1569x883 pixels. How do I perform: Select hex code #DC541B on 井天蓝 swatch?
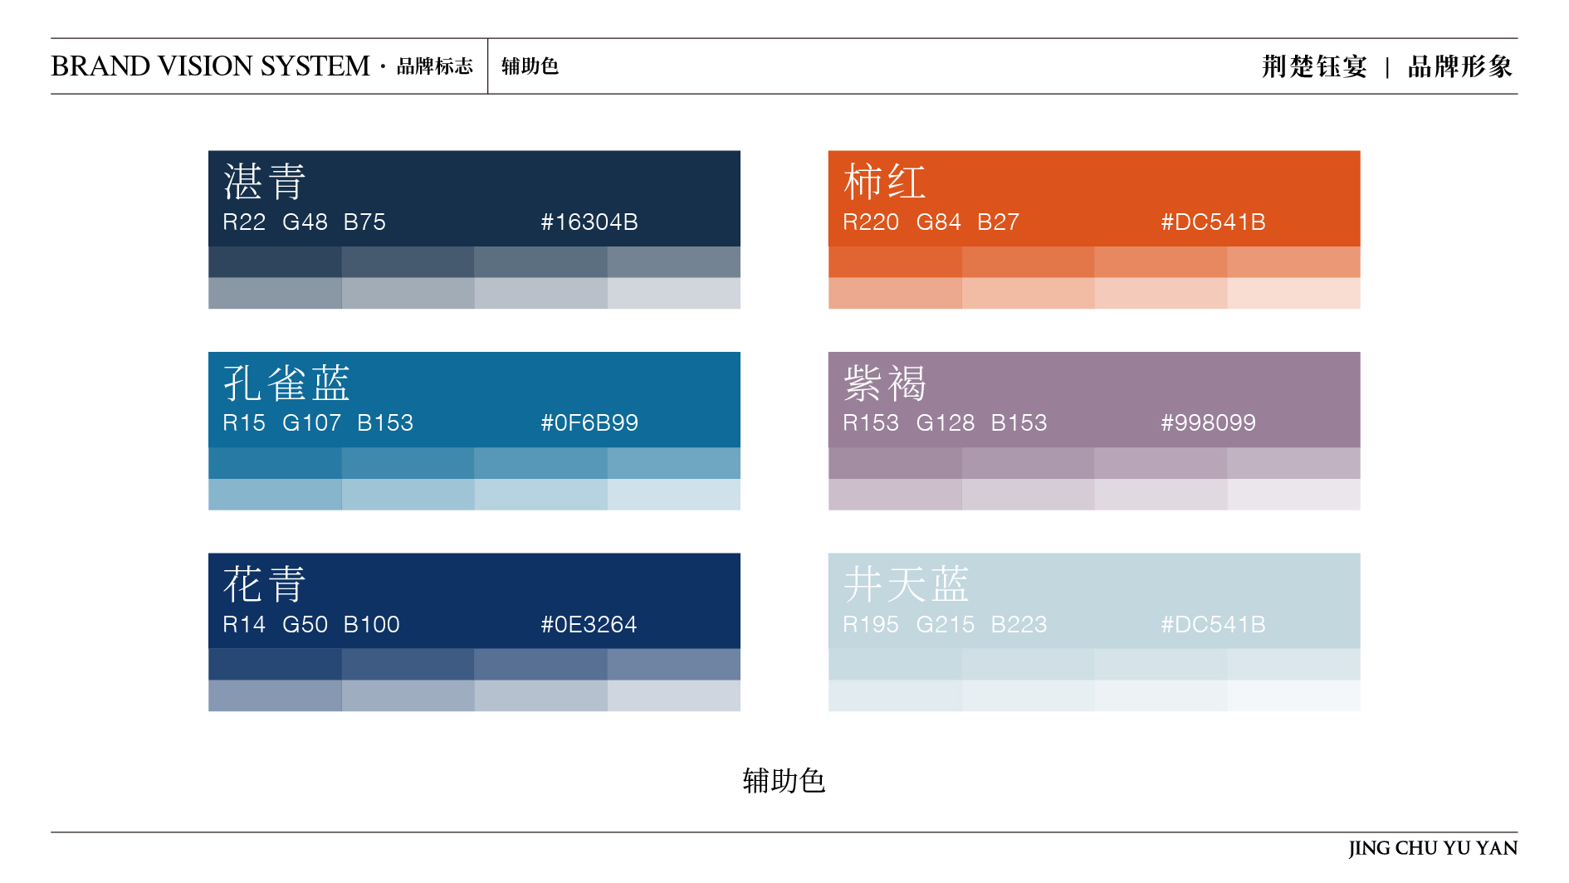(1213, 625)
